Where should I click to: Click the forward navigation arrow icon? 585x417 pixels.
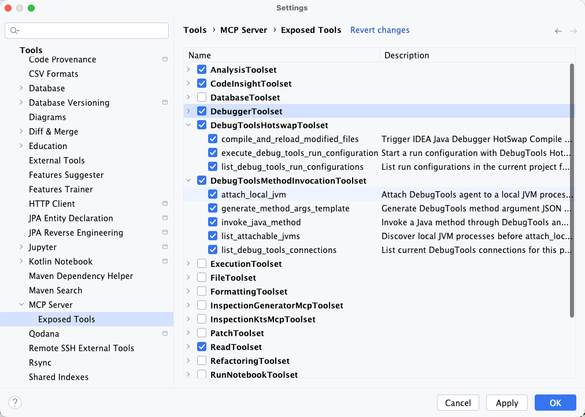[573, 31]
